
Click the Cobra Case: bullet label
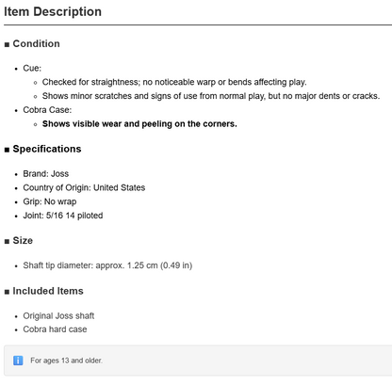tap(47, 110)
